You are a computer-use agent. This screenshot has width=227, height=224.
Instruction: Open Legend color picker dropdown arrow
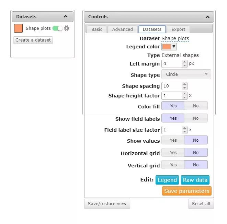174,47
